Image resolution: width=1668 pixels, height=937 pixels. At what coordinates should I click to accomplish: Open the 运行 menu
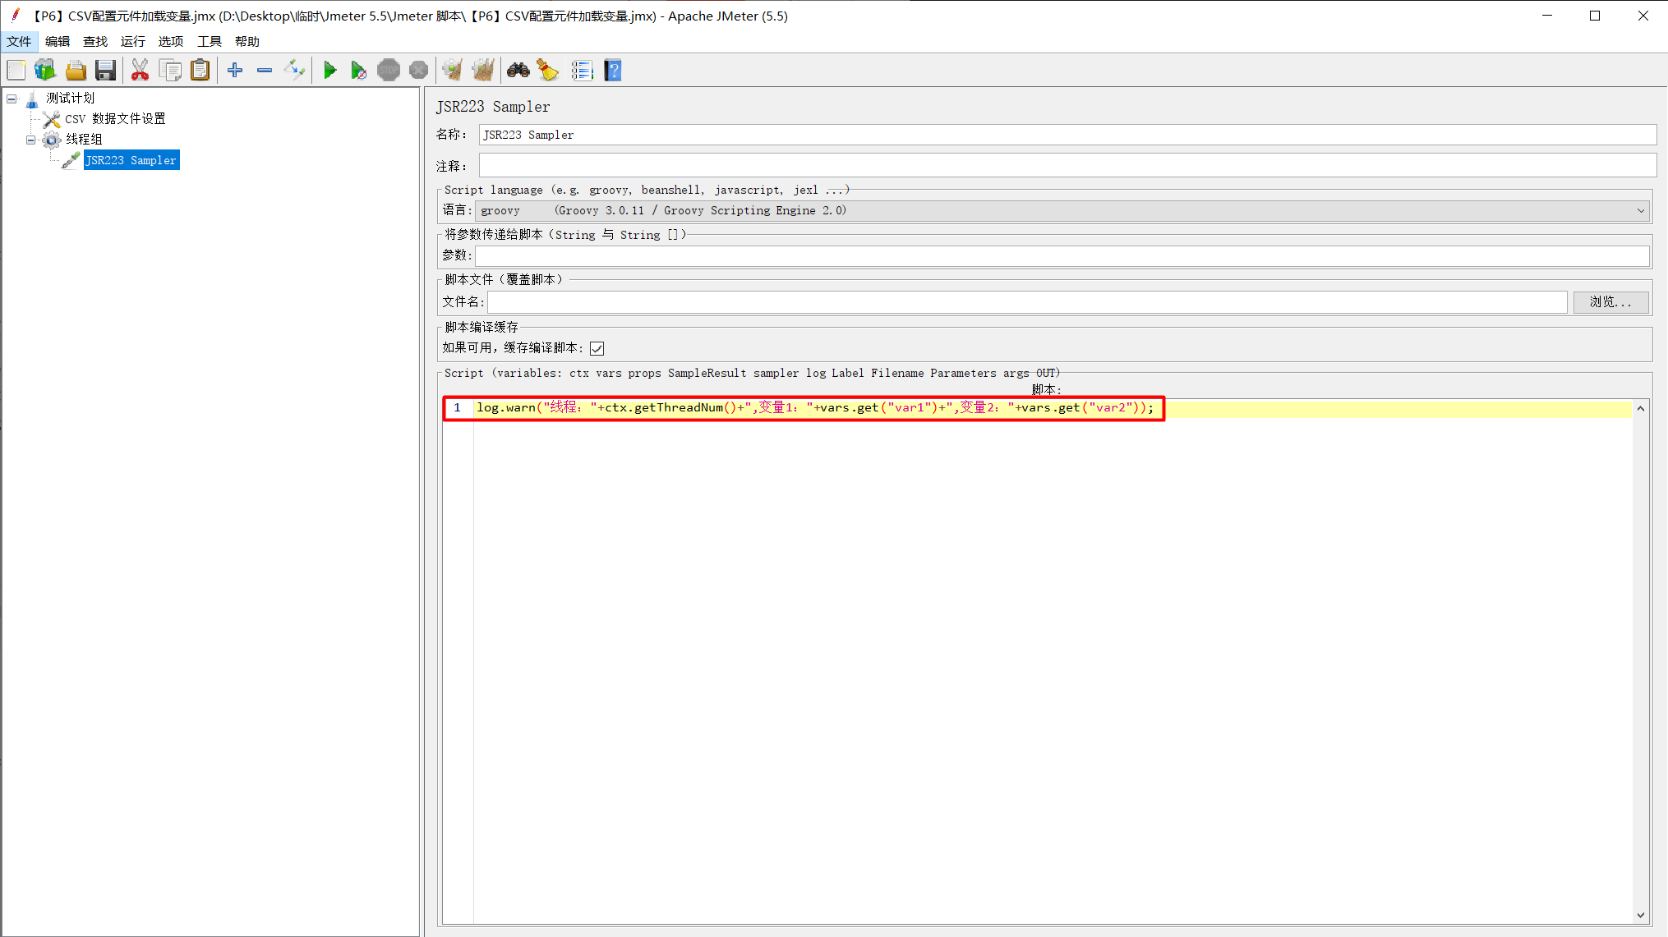click(x=131, y=41)
